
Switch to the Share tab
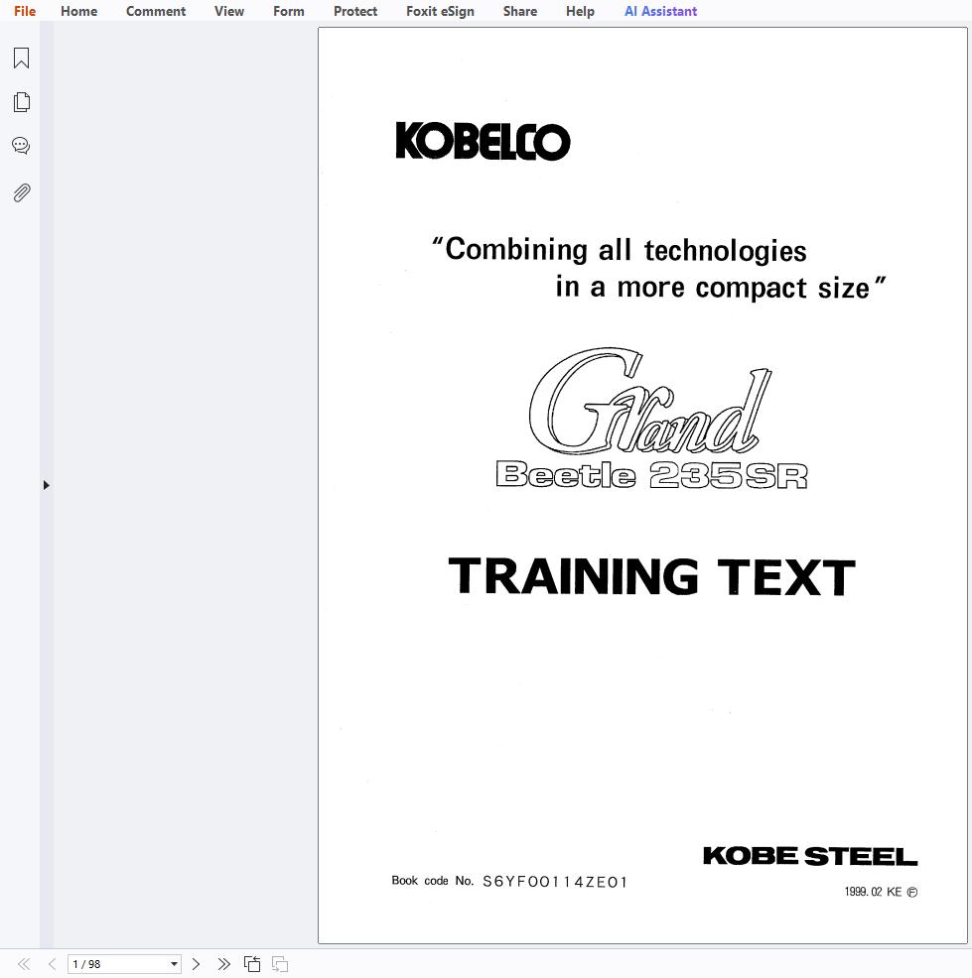tap(520, 11)
